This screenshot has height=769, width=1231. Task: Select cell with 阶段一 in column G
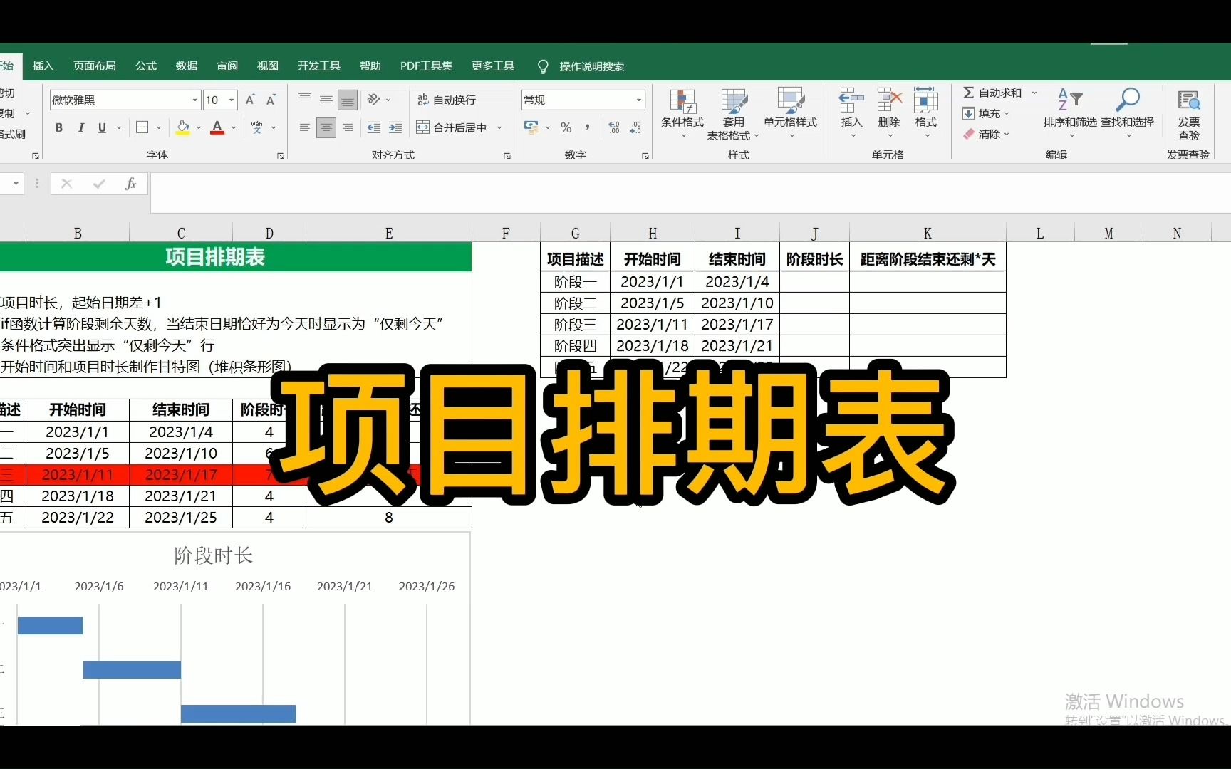576,282
